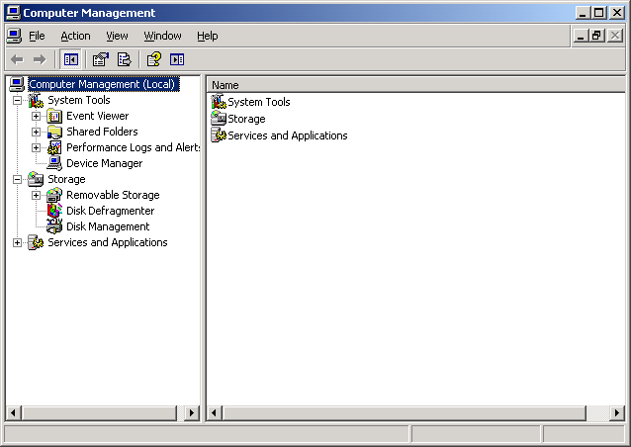Click right scroll arrow of results pane
Image resolution: width=631 pixels, height=447 pixels.
[x=617, y=412]
